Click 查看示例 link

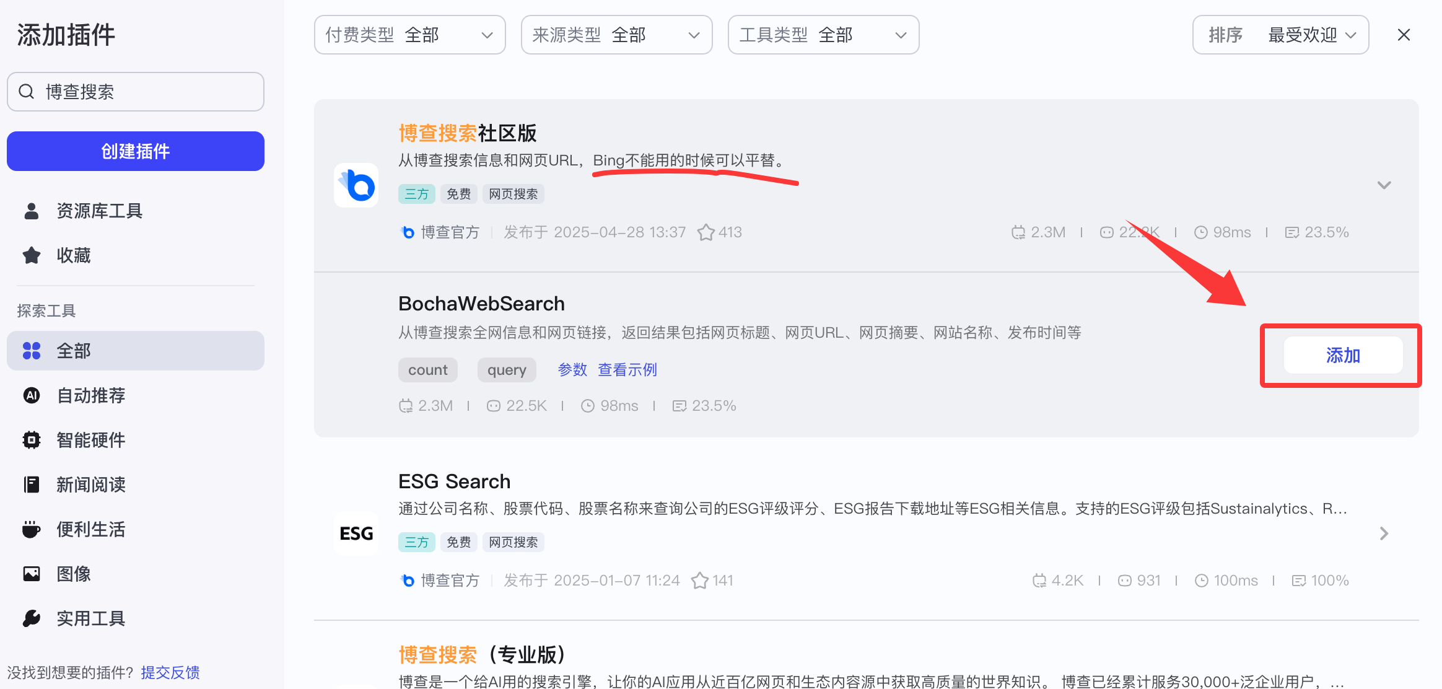click(627, 370)
